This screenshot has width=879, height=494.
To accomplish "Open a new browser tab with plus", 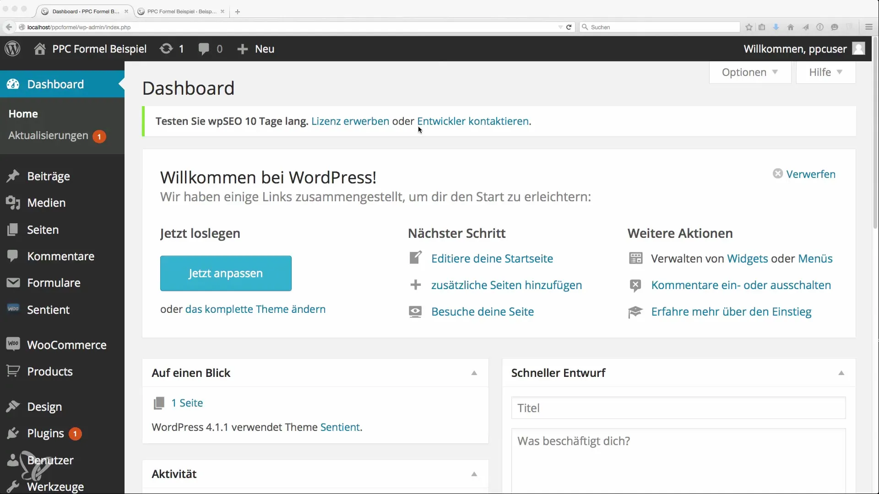I will [x=238, y=11].
